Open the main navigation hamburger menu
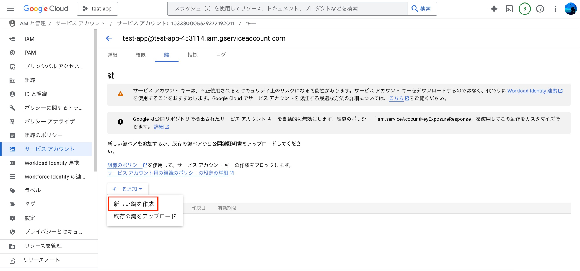This screenshot has width=580, height=271. coord(11,9)
